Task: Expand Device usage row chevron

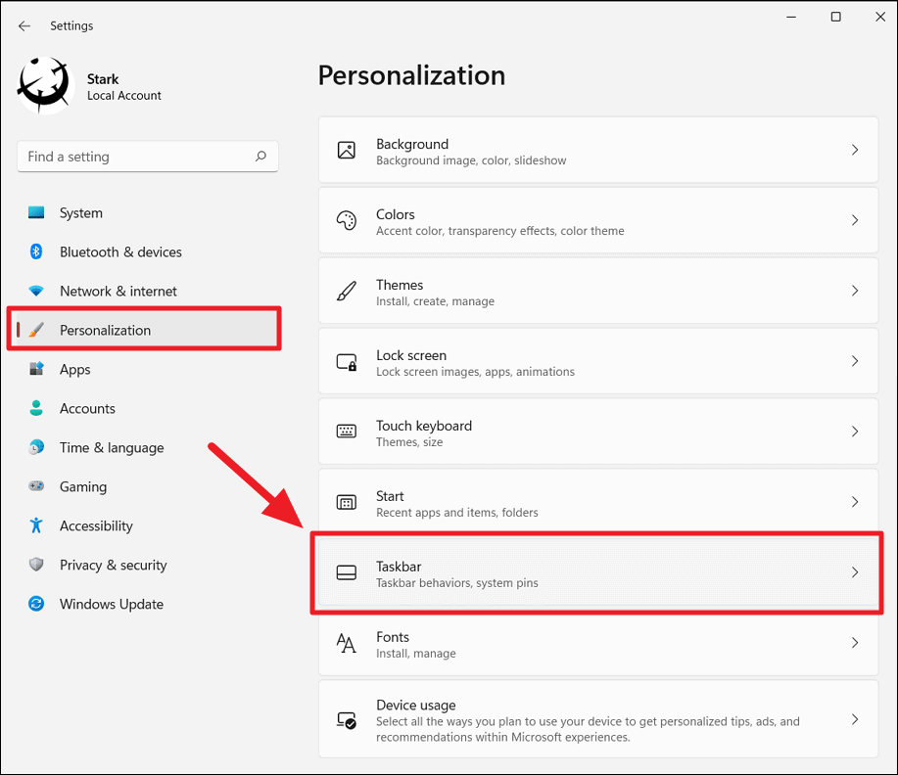Action: 855,719
